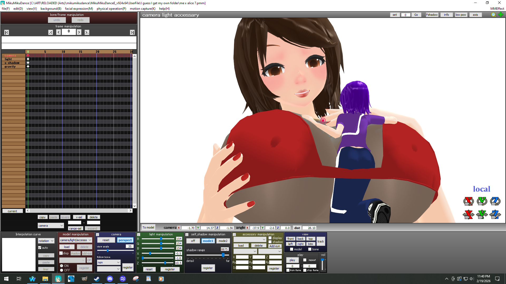This screenshot has height=284, width=506.
Task: Expand the follow bone 'non' dropdown
Action: (x=109, y=262)
